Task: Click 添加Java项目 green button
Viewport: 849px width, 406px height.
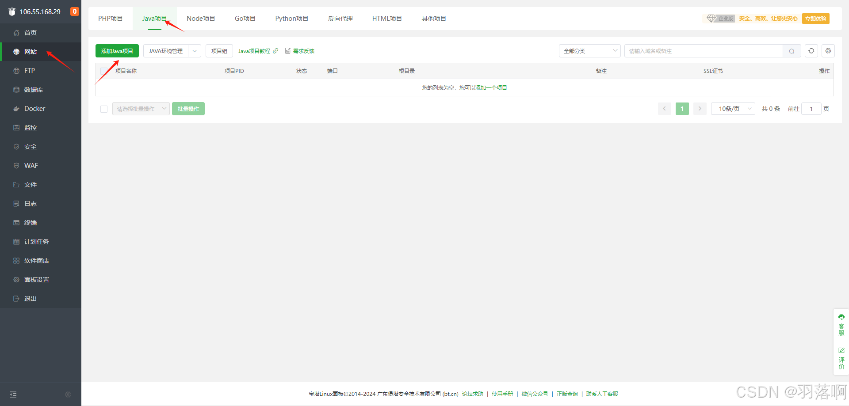Action: [117, 51]
